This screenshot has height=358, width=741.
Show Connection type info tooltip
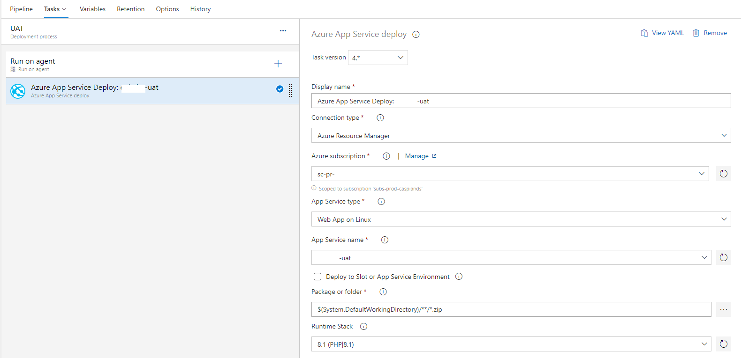click(x=380, y=118)
